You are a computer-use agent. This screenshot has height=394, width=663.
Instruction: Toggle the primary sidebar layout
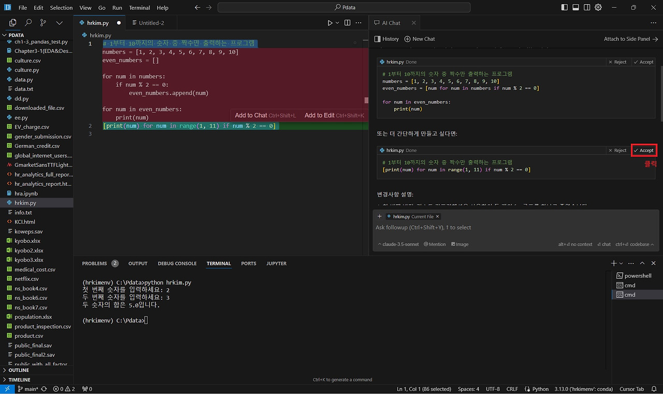point(564,7)
